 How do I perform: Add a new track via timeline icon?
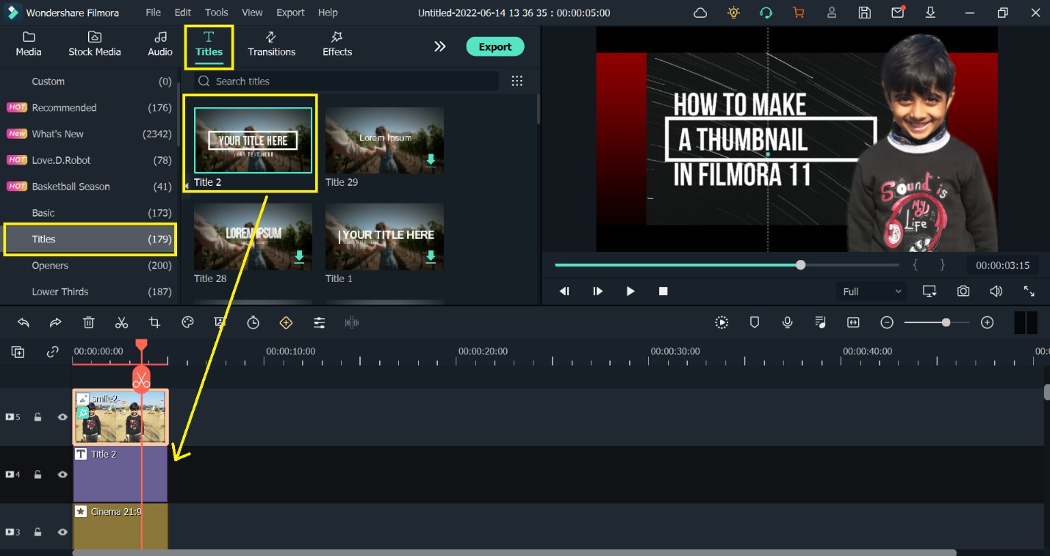[x=18, y=352]
